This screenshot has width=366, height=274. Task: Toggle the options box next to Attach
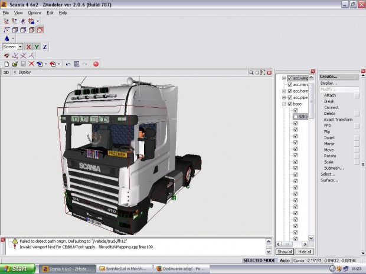(x=357, y=95)
